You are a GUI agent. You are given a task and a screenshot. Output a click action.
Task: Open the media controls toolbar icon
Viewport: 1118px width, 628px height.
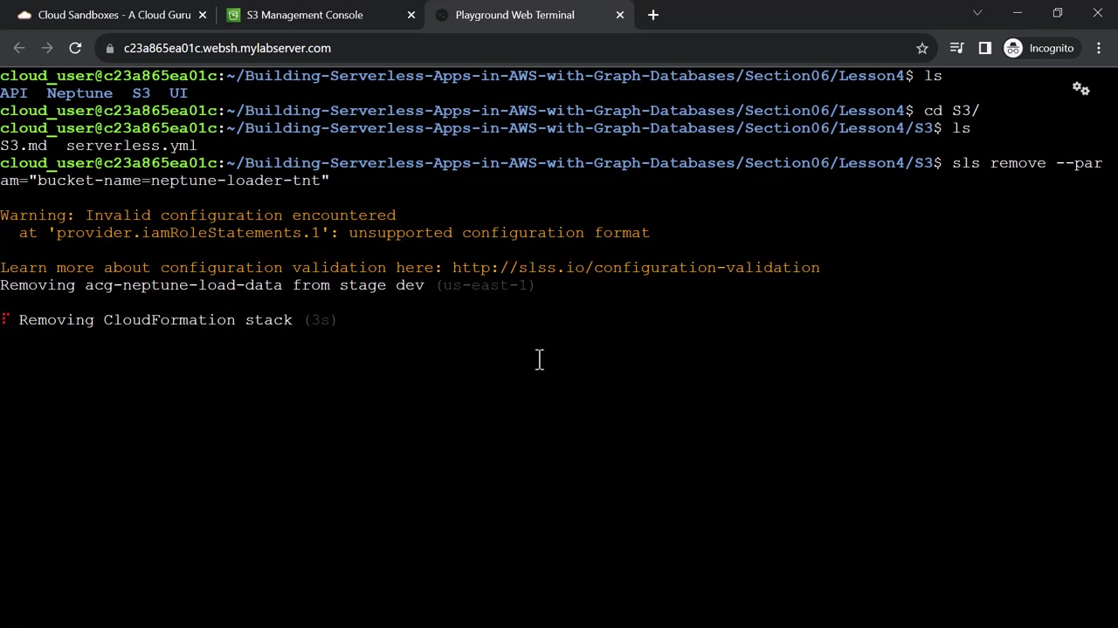pos(956,48)
